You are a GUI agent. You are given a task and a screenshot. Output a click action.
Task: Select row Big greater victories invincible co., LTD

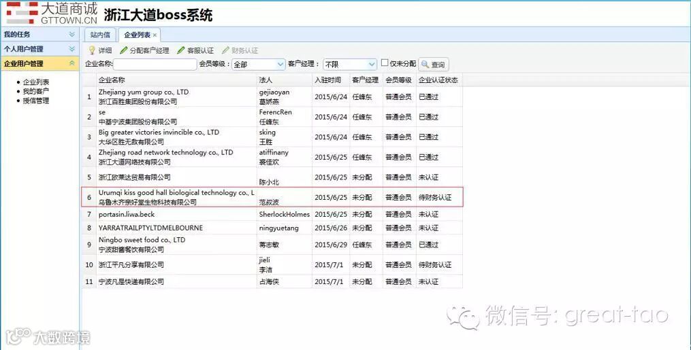[272, 137]
